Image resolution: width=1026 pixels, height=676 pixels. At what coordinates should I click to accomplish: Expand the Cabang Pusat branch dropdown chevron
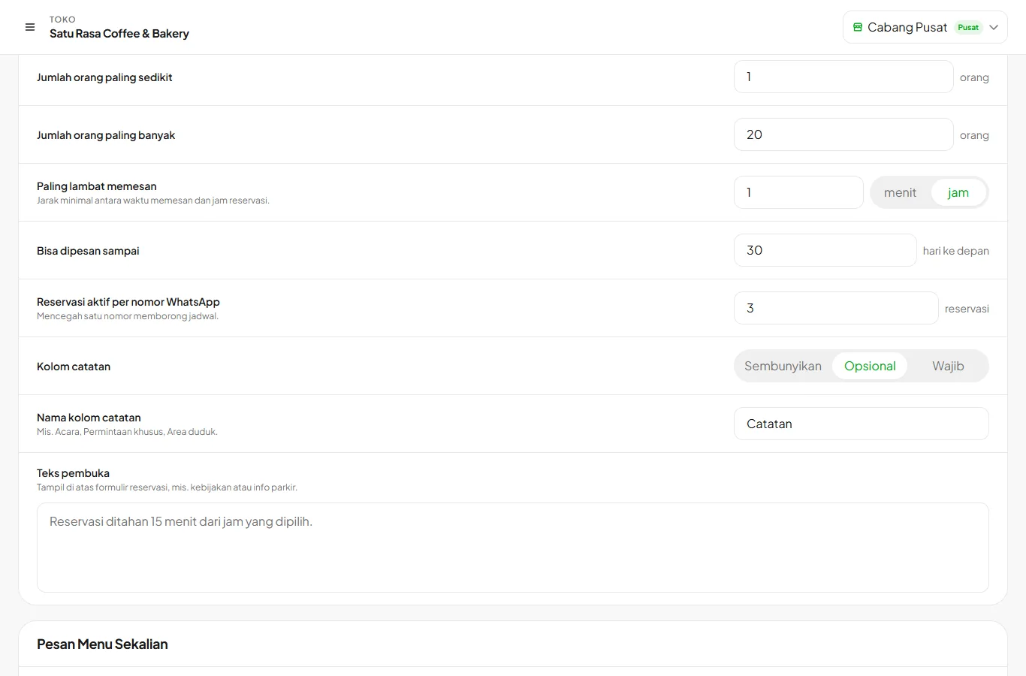(x=994, y=27)
